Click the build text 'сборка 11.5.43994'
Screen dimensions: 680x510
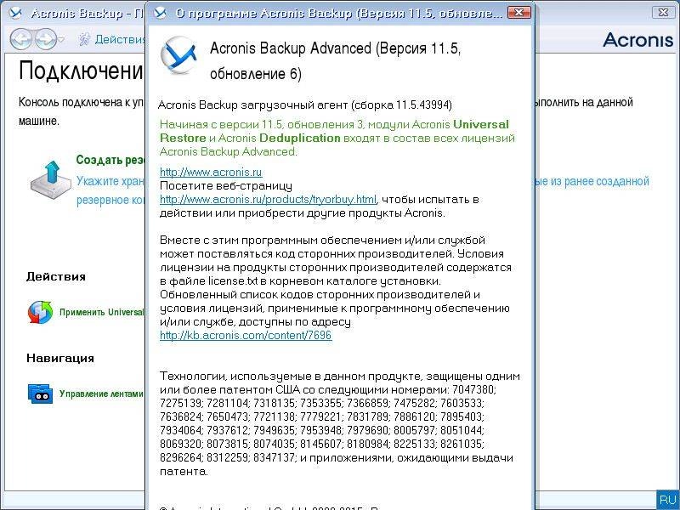404,105
